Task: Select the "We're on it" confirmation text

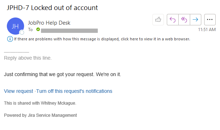Action: [x=108, y=74]
